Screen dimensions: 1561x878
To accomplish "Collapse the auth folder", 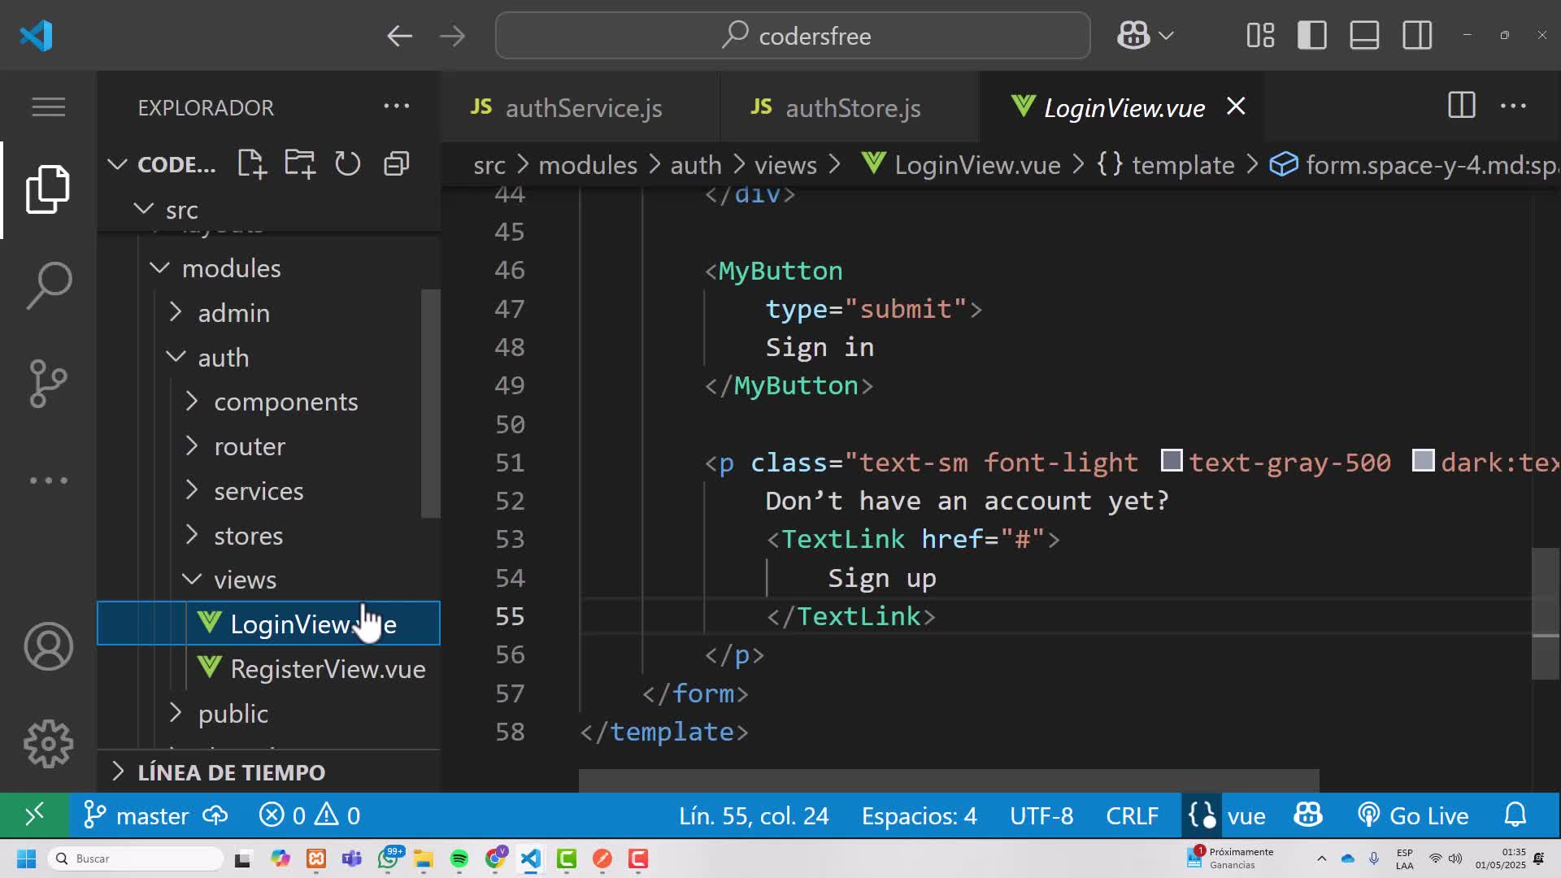I will [x=176, y=357].
